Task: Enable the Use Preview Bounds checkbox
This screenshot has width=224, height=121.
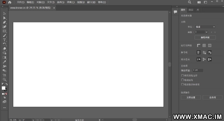Action: coord(183,75)
